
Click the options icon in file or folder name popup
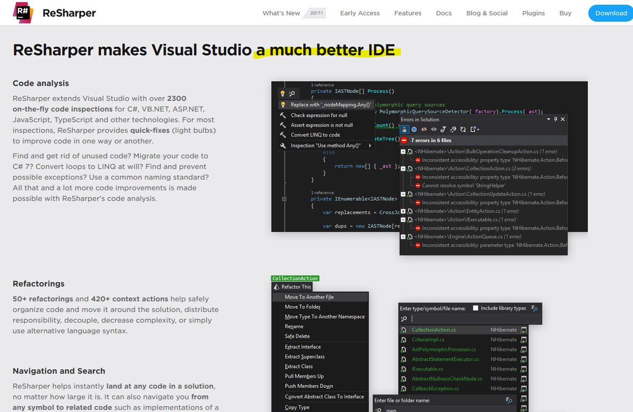coord(509,400)
